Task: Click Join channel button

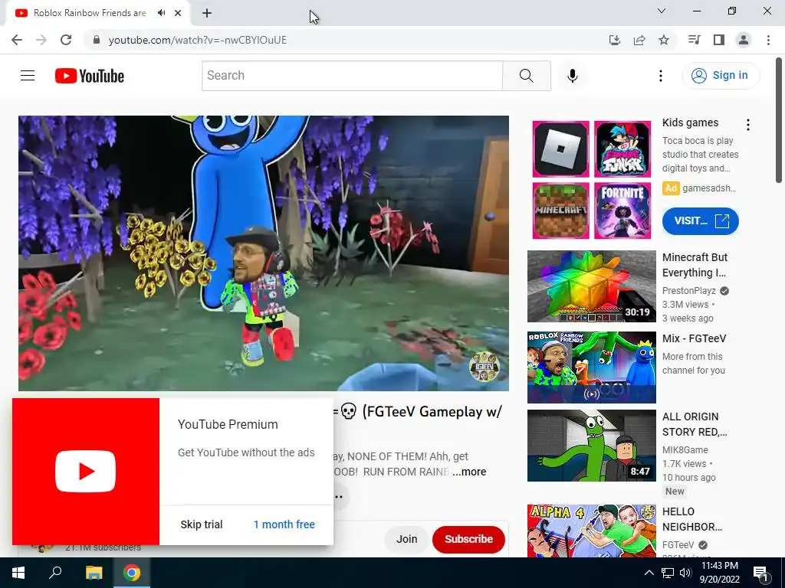Action: pyautogui.click(x=406, y=539)
